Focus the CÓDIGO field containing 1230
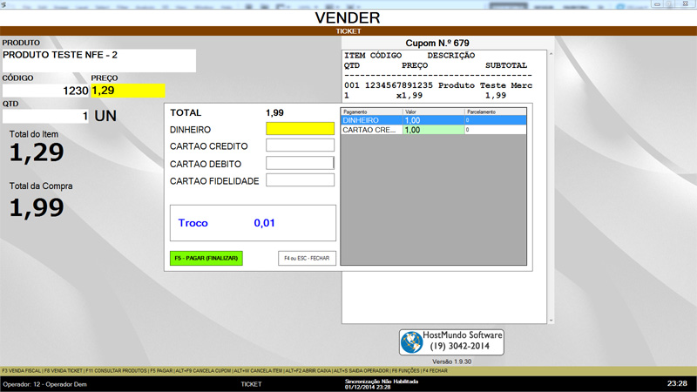Image resolution: width=697 pixels, height=392 pixels. [x=45, y=90]
